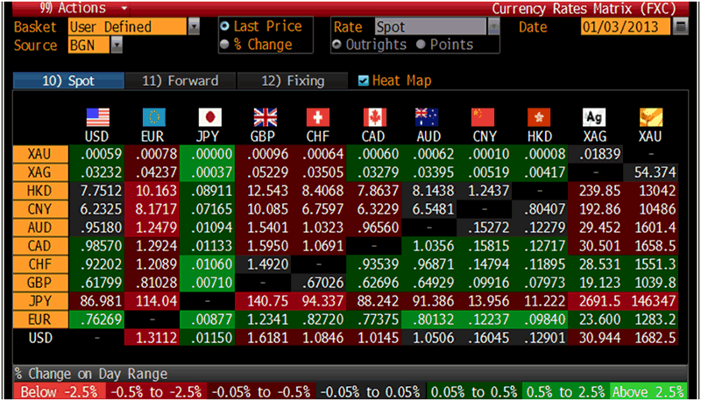Click the USD flag icon column header

98,118
